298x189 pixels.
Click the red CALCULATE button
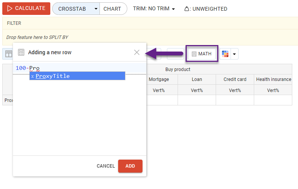(26, 8)
